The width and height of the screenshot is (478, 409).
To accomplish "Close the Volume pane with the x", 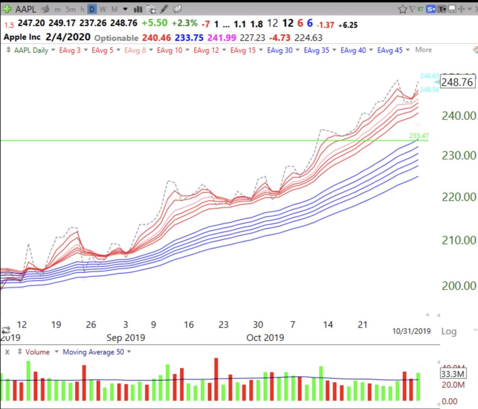I will click(7, 352).
